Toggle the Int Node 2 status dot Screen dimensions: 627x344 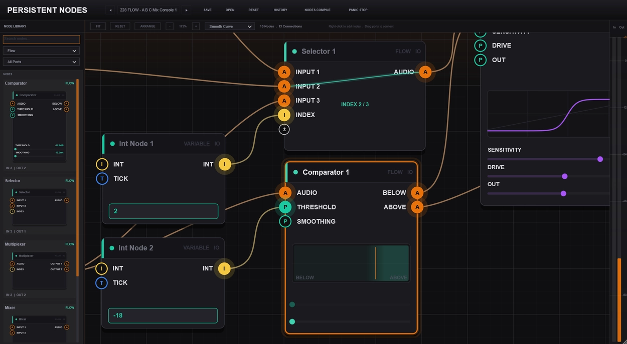pyautogui.click(x=112, y=248)
